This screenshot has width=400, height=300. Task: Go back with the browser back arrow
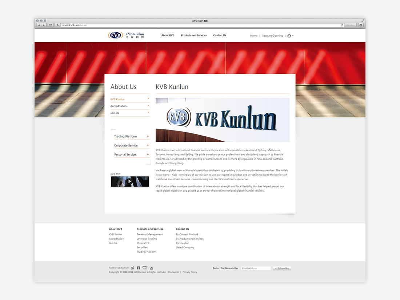tap(39, 25)
